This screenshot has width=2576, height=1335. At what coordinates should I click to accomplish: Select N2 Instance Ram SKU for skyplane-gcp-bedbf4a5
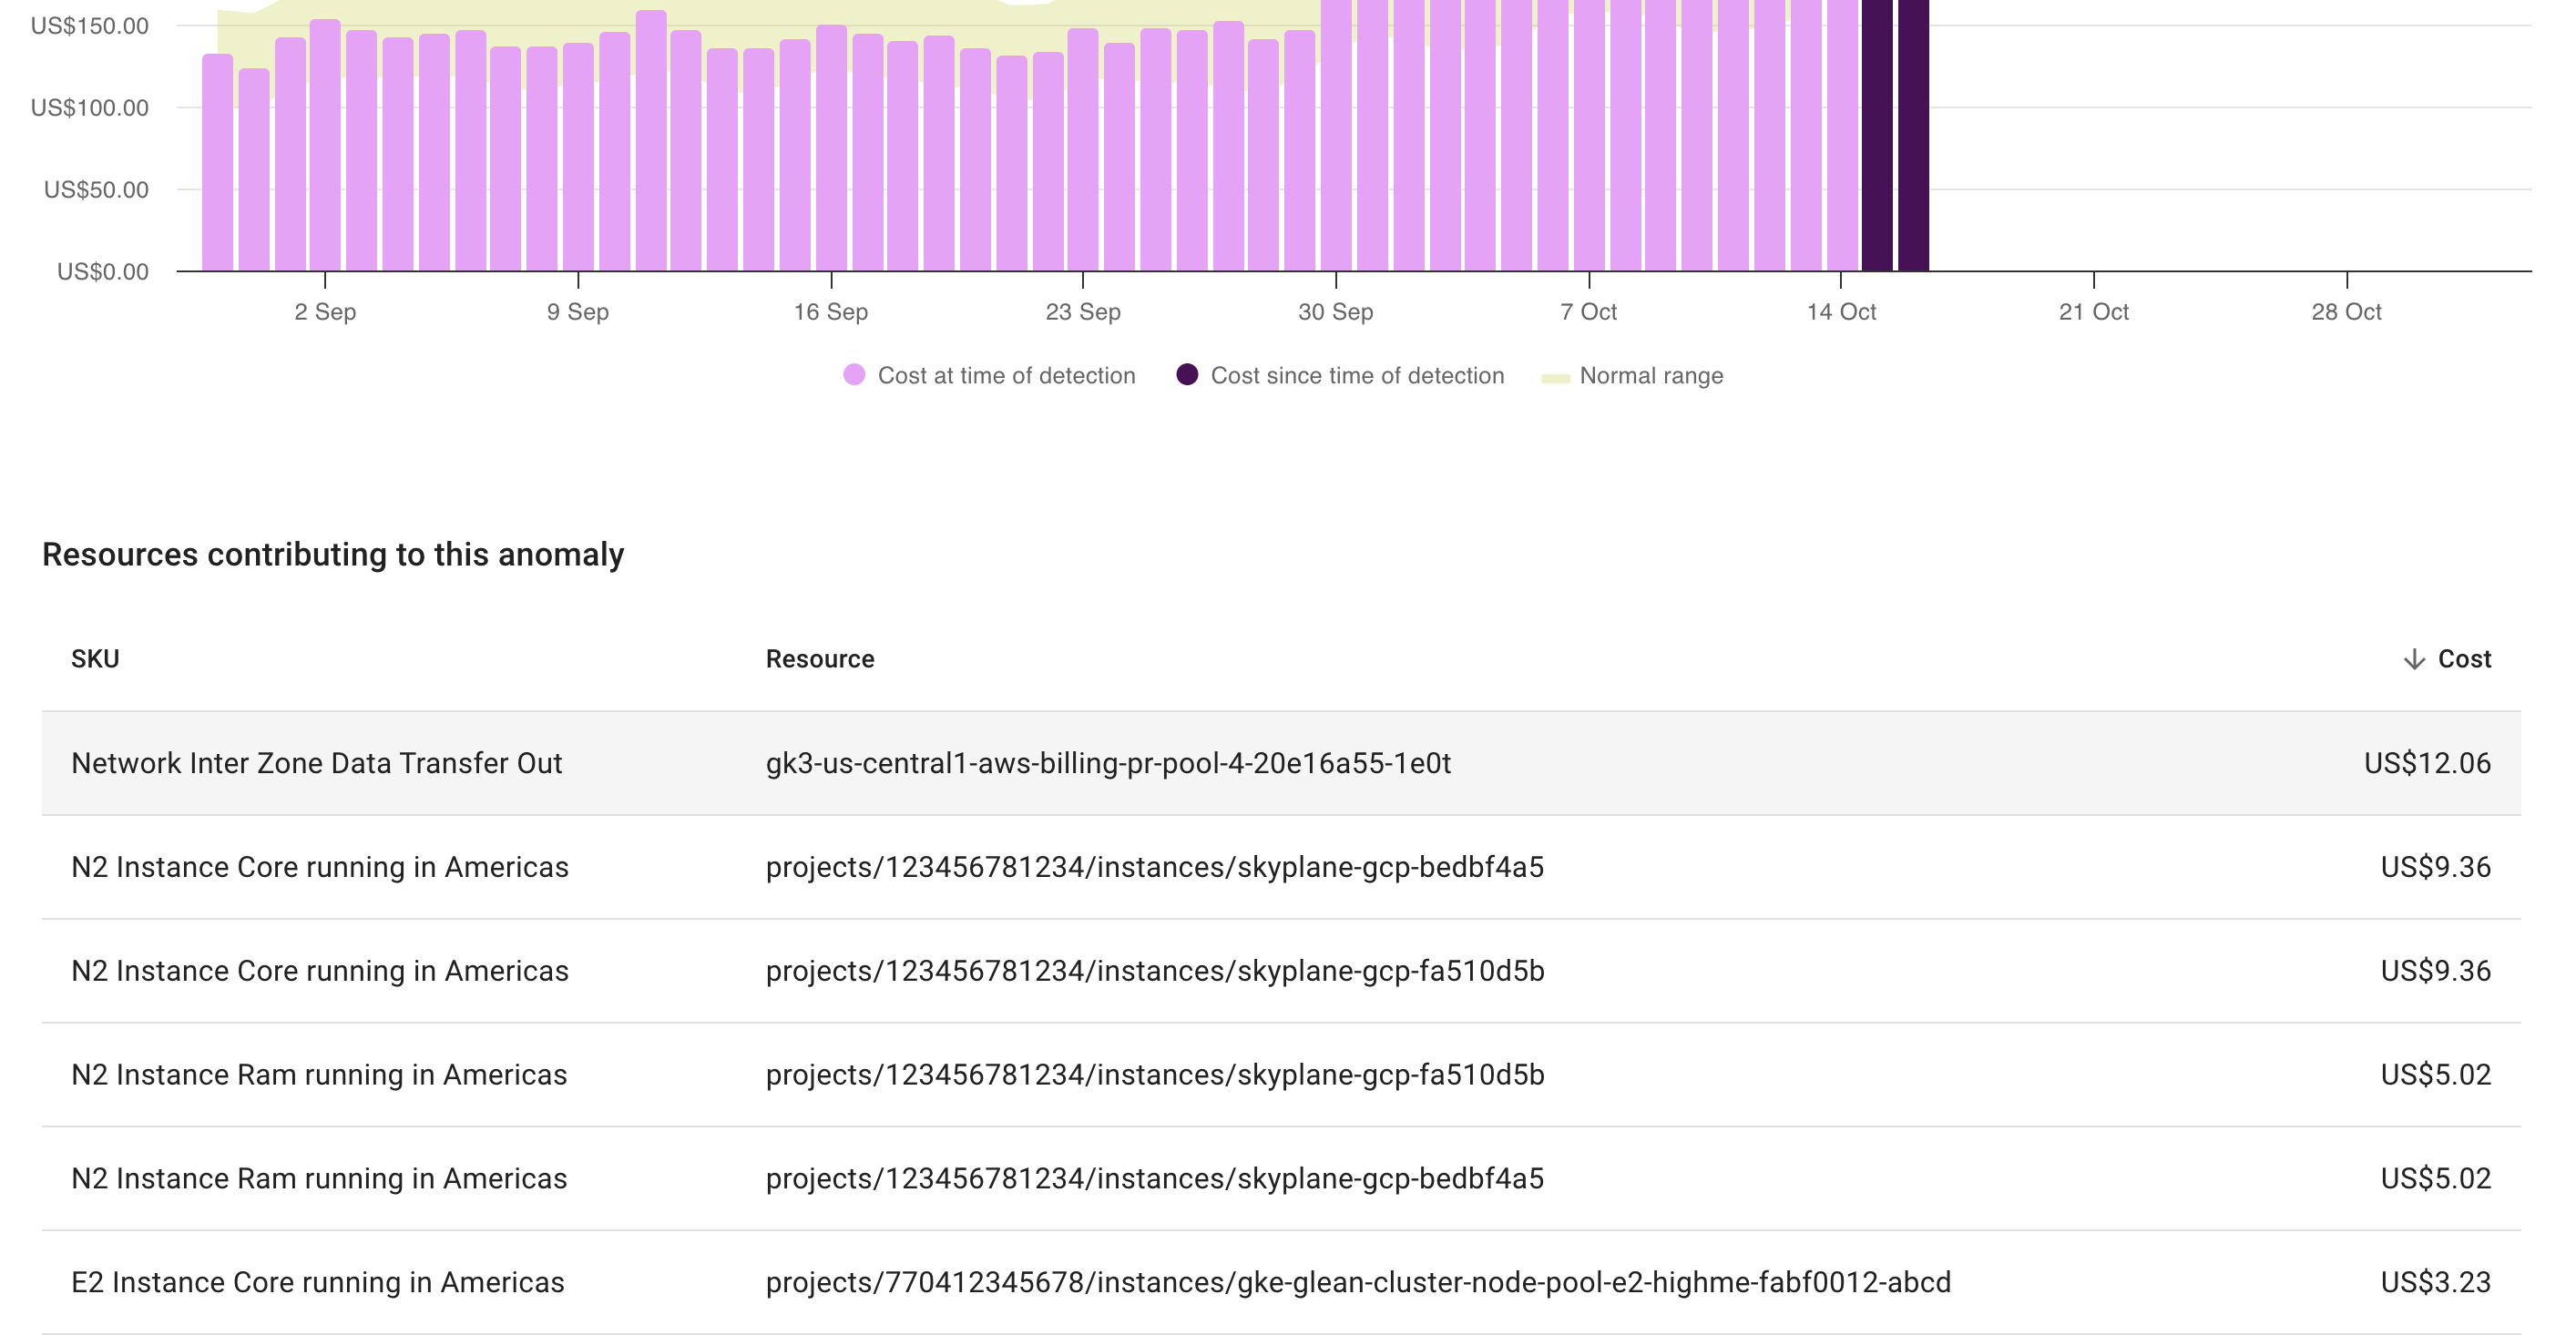pos(319,1179)
